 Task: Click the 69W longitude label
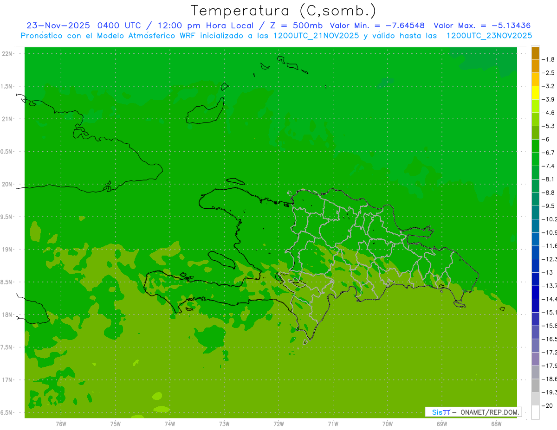pyautogui.click(x=442, y=424)
